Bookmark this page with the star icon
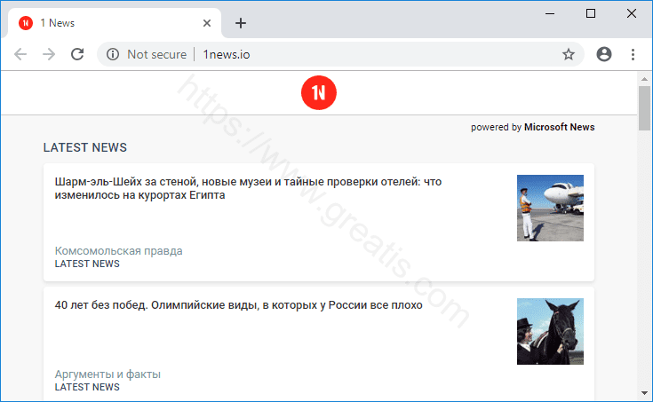653x402 pixels. coord(568,54)
